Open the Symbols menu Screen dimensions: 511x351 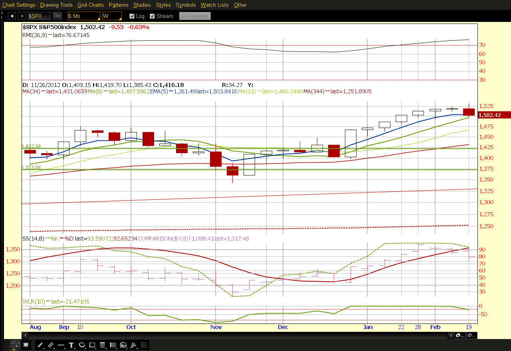[x=186, y=5]
